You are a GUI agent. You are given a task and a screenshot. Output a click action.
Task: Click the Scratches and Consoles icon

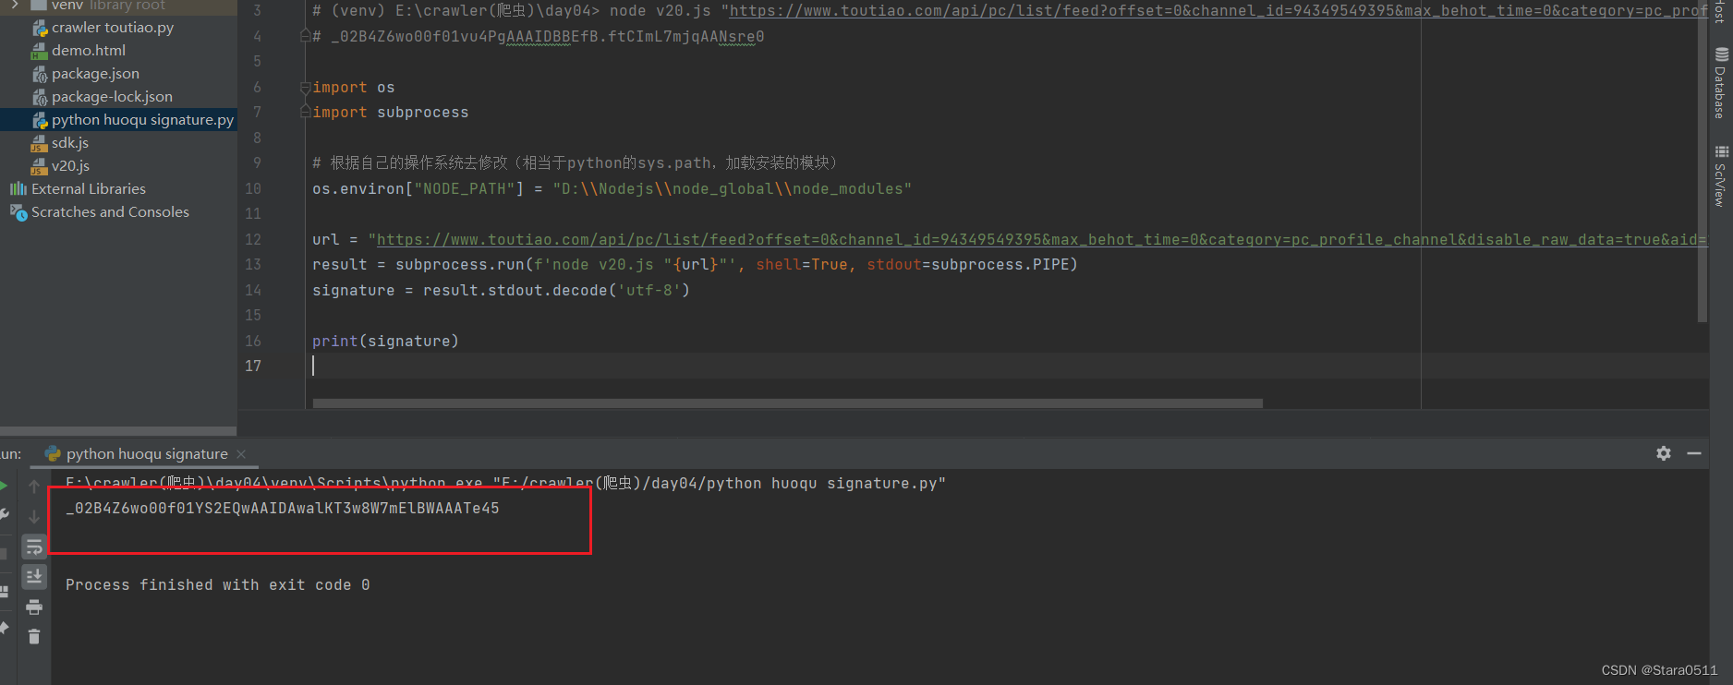18,212
